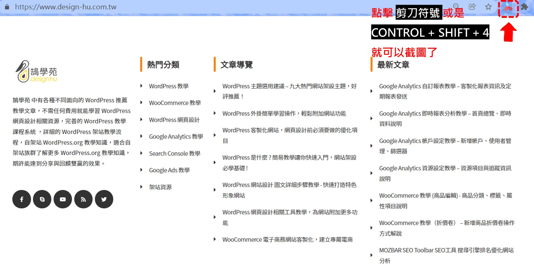The image size is (534, 272).
Task: Open the Google Ads 教學 category
Action: [x=169, y=170]
